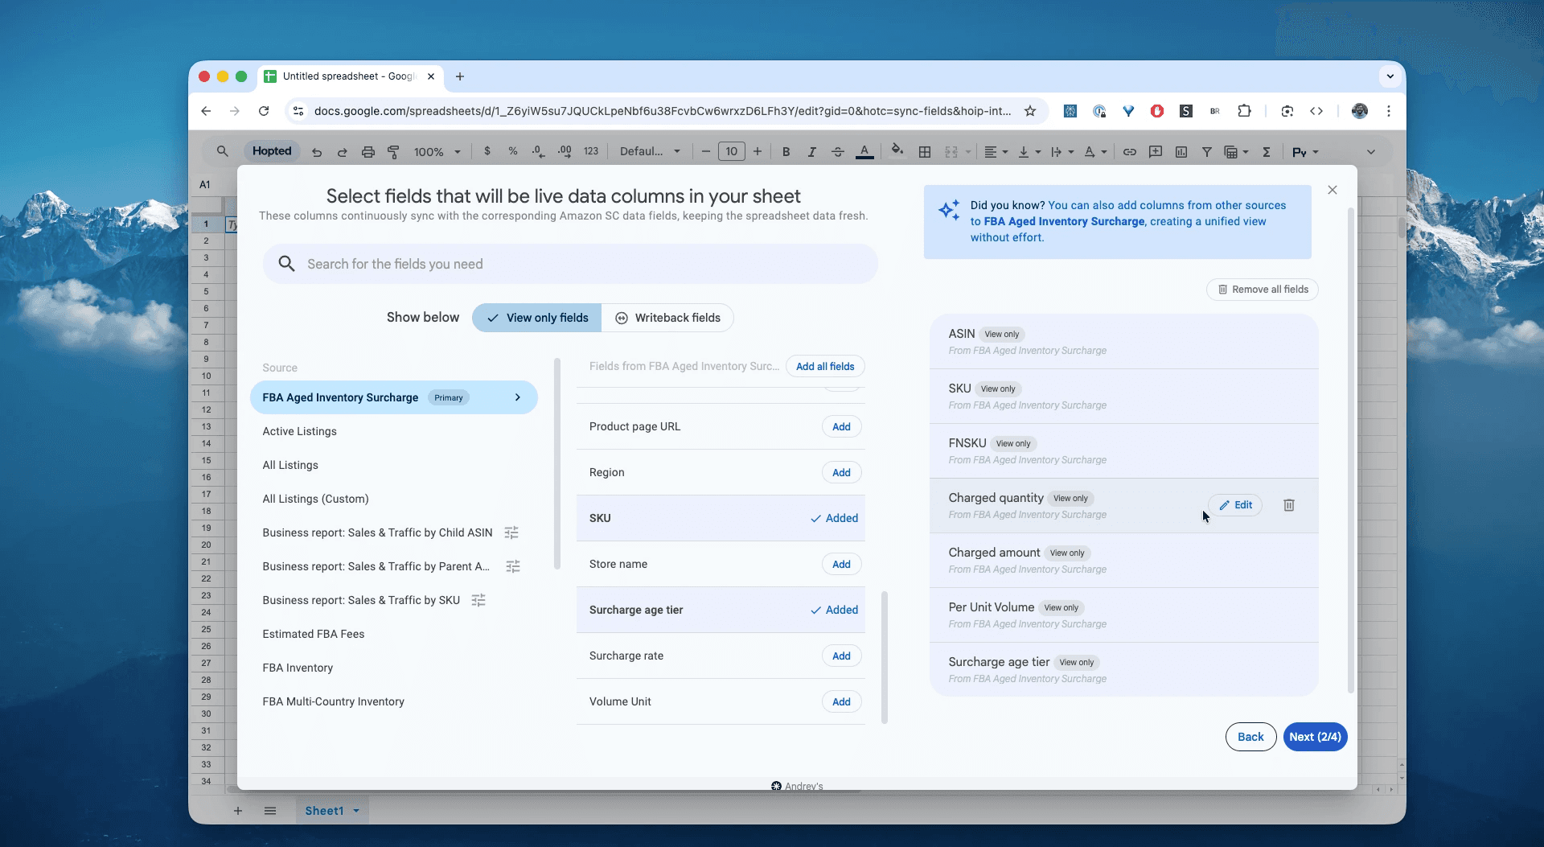Add the Surcharge rate field

pyautogui.click(x=841, y=656)
